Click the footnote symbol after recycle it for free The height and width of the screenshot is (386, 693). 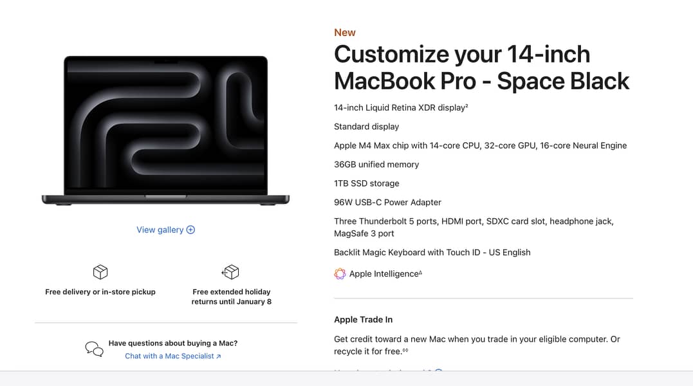(x=406, y=351)
